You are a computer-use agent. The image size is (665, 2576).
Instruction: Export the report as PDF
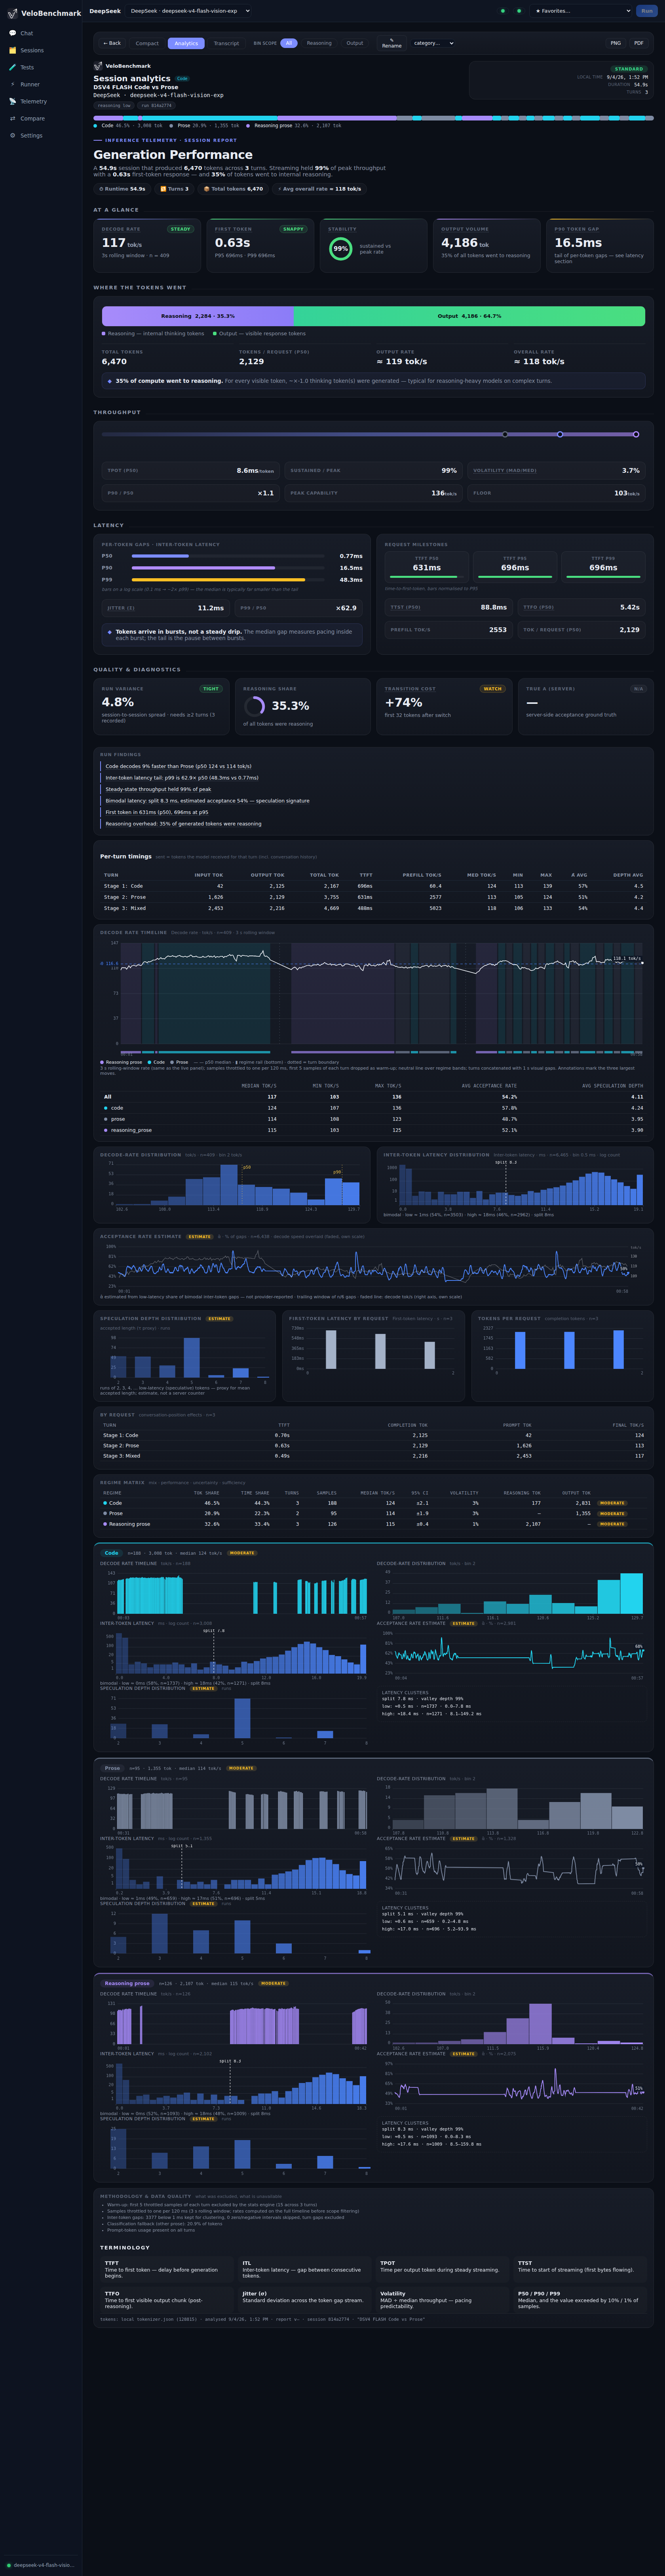click(638, 43)
